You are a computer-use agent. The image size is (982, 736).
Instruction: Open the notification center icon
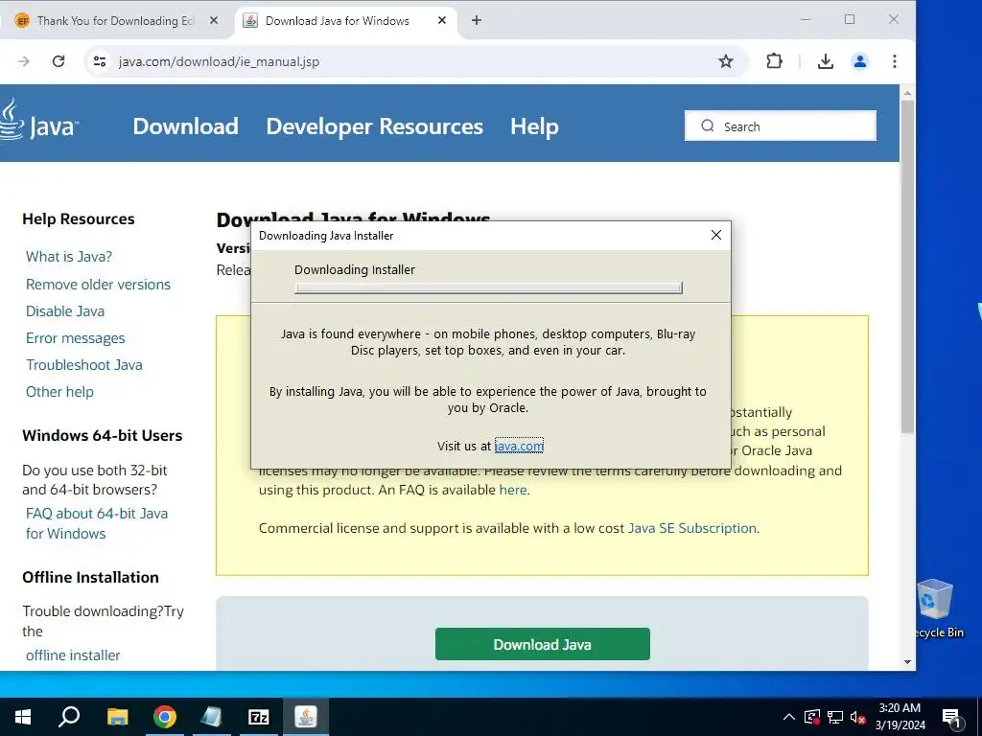[951, 719]
